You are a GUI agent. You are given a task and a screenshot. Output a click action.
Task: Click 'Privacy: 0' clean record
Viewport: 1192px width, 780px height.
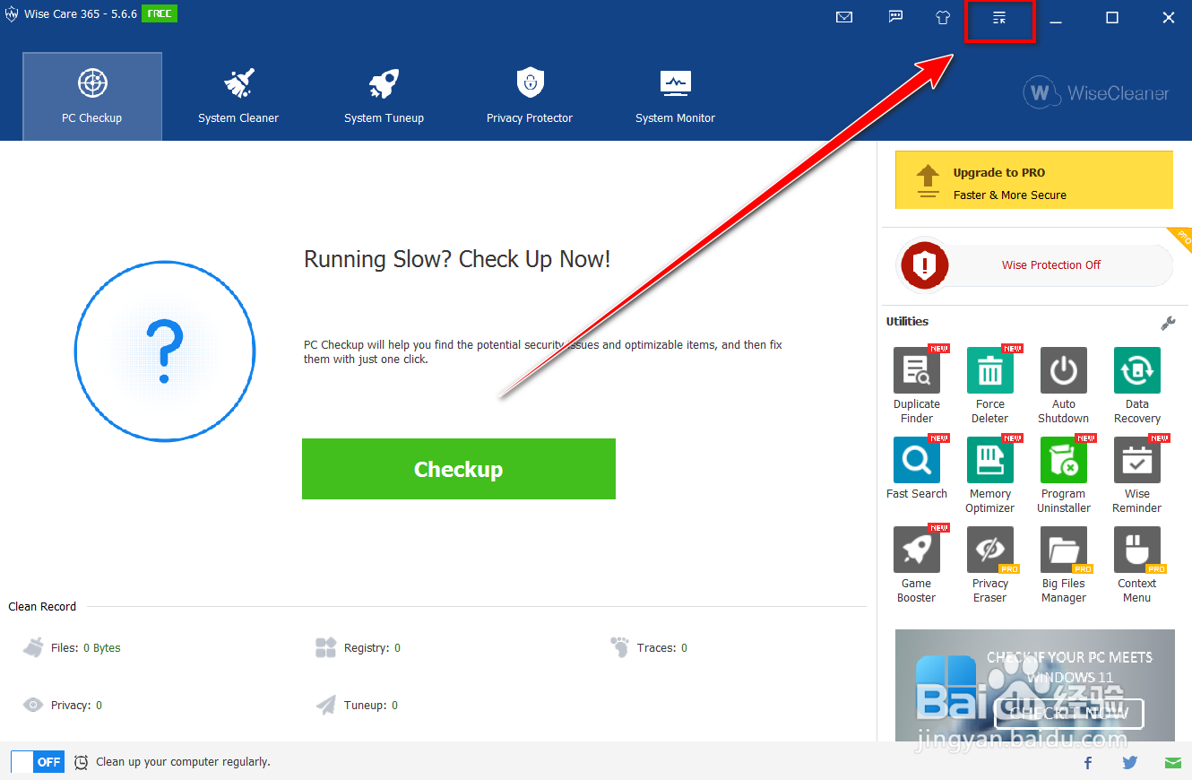tap(63, 705)
